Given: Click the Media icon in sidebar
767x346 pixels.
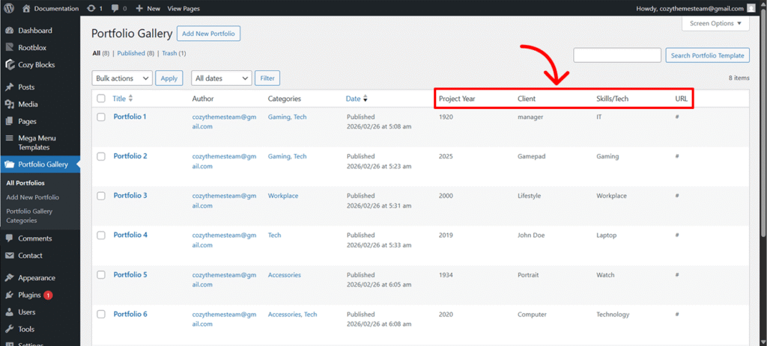Looking at the screenshot, I should pyautogui.click(x=9, y=105).
